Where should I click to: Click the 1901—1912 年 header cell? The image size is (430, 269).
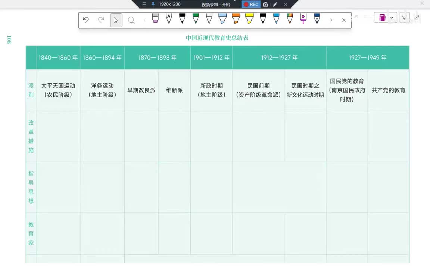click(211, 58)
